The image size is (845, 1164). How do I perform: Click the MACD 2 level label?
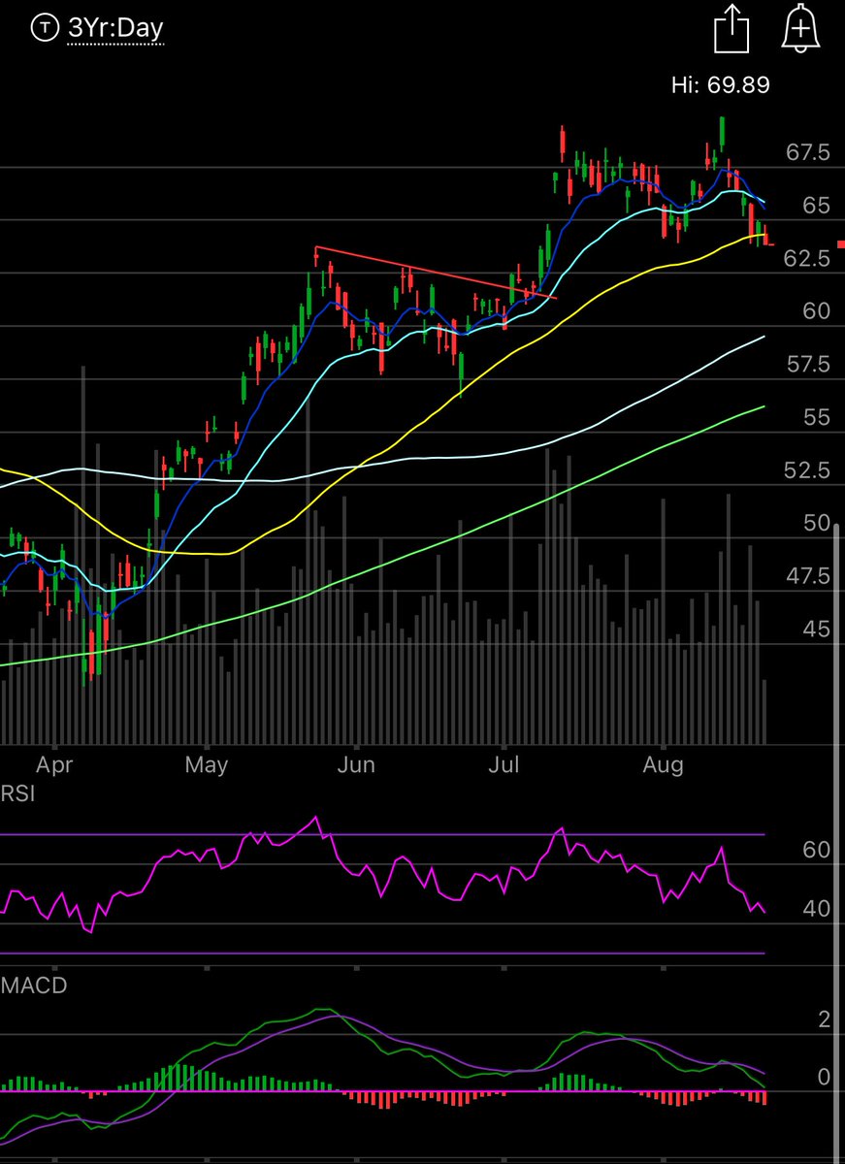tap(824, 1019)
